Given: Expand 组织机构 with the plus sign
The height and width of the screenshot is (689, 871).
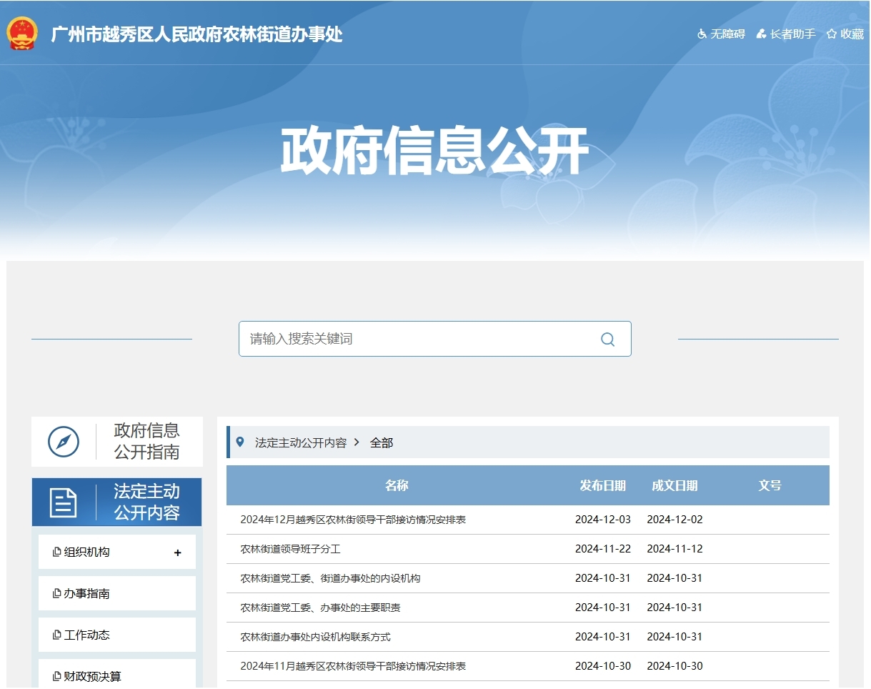Looking at the screenshot, I should [178, 552].
